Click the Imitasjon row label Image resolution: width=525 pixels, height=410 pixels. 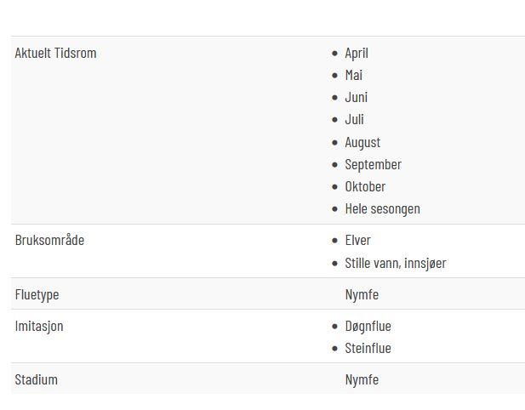pyautogui.click(x=39, y=327)
